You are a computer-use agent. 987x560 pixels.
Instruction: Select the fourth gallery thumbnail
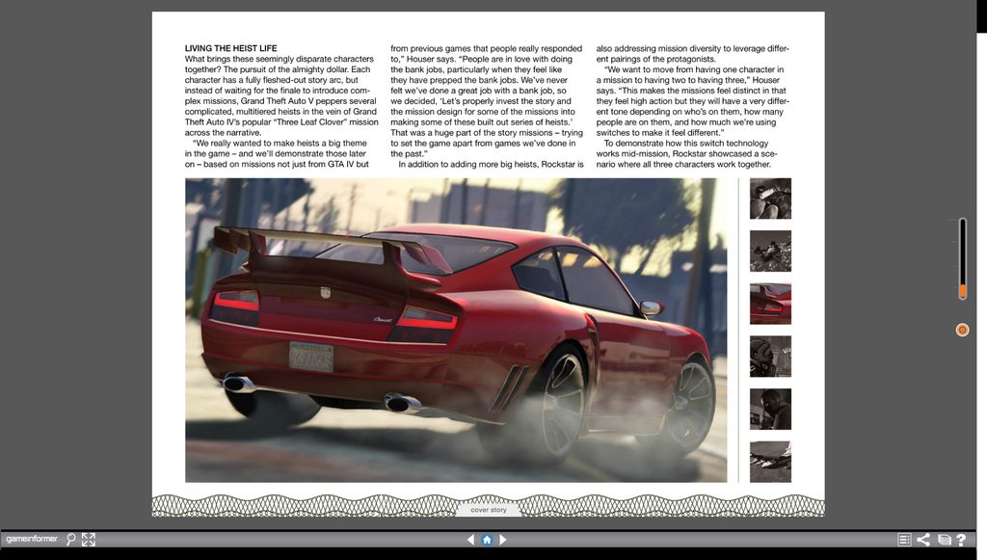tap(770, 356)
